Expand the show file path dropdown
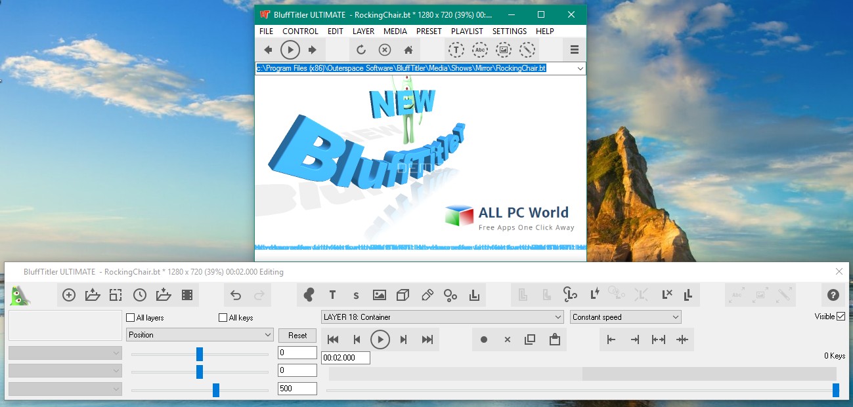The height and width of the screenshot is (407, 853). point(580,68)
